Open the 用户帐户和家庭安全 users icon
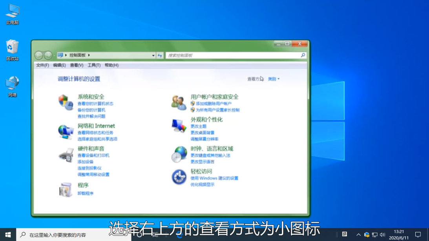 179,102
